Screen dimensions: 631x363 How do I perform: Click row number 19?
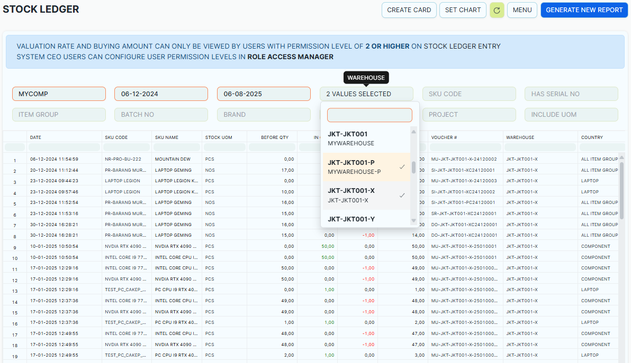15,357
